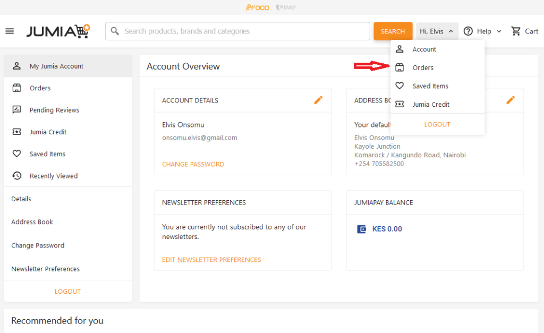Click EDIT NEWSLETTER PREFERENCES link
Image resolution: width=544 pixels, height=333 pixels.
211,260
